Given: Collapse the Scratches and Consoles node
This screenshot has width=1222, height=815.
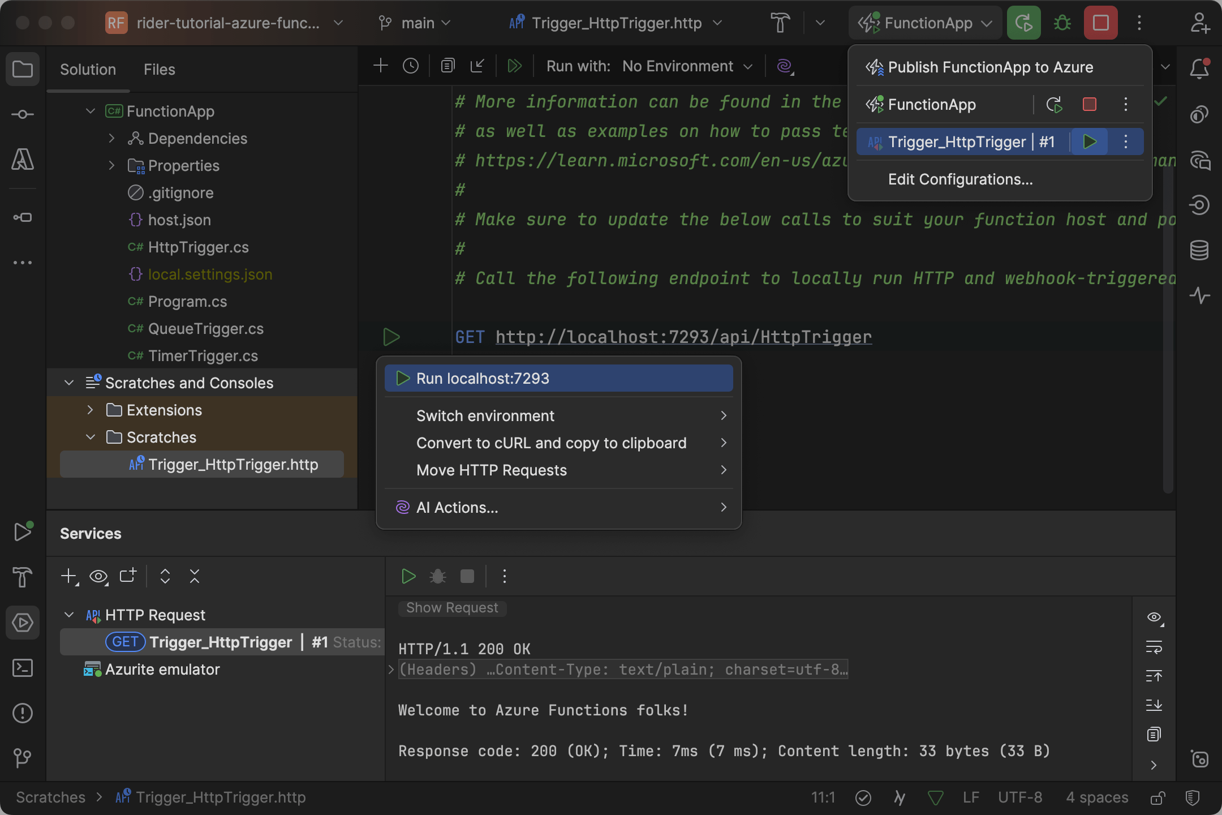Looking at the screenshot, I should [69, 383].
